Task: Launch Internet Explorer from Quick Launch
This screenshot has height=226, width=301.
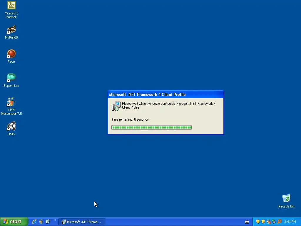Action: [34, 222]
